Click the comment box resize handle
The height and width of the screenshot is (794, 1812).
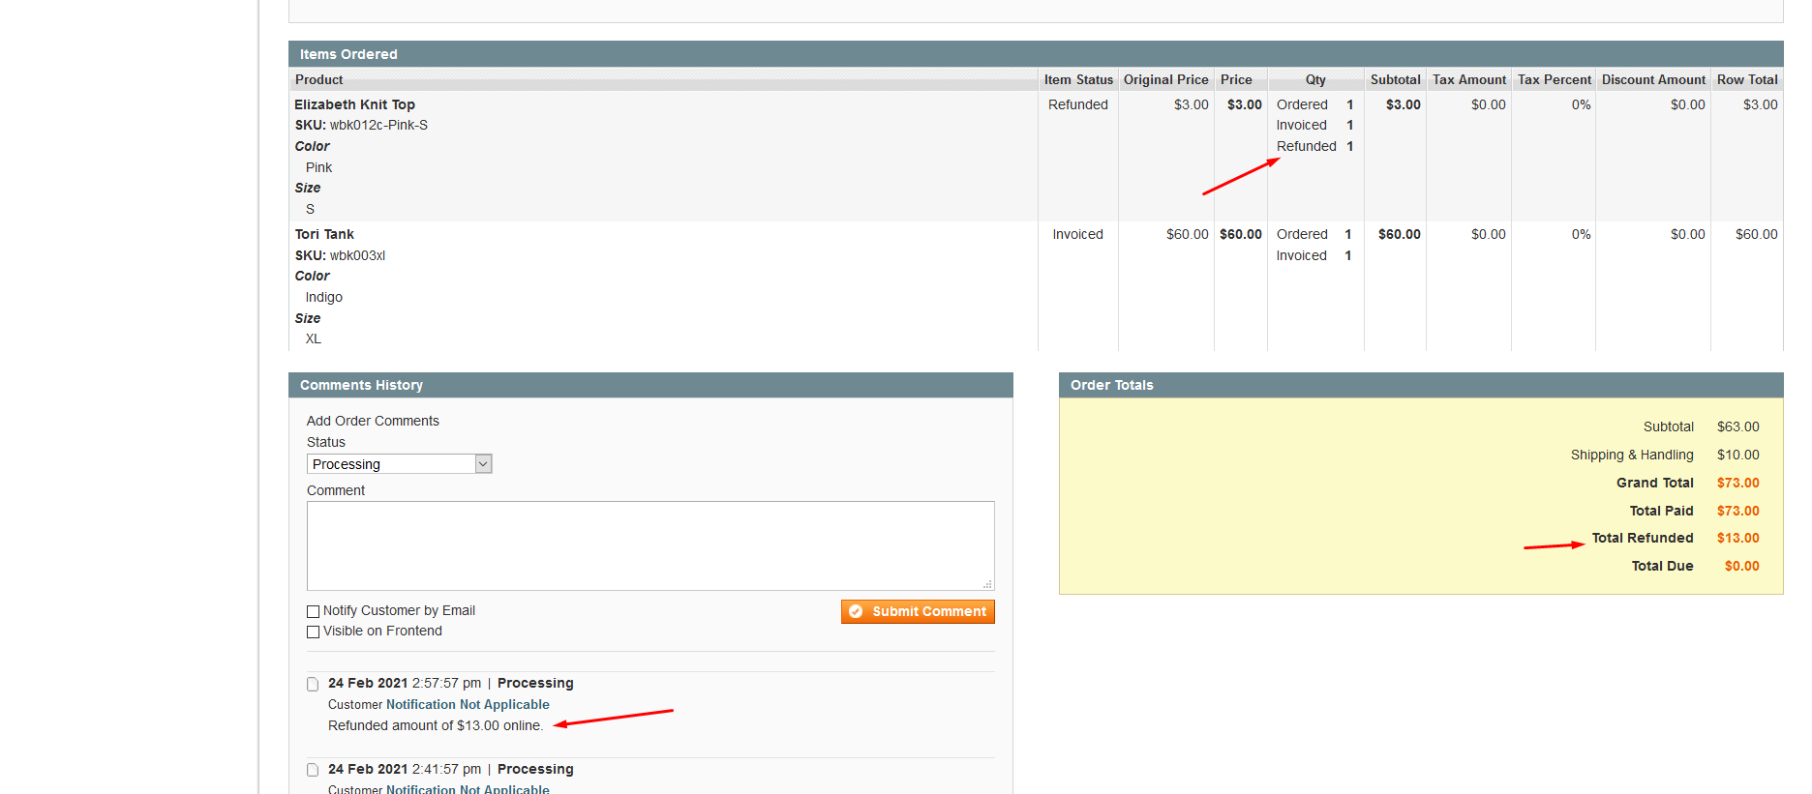click(987, 584)
